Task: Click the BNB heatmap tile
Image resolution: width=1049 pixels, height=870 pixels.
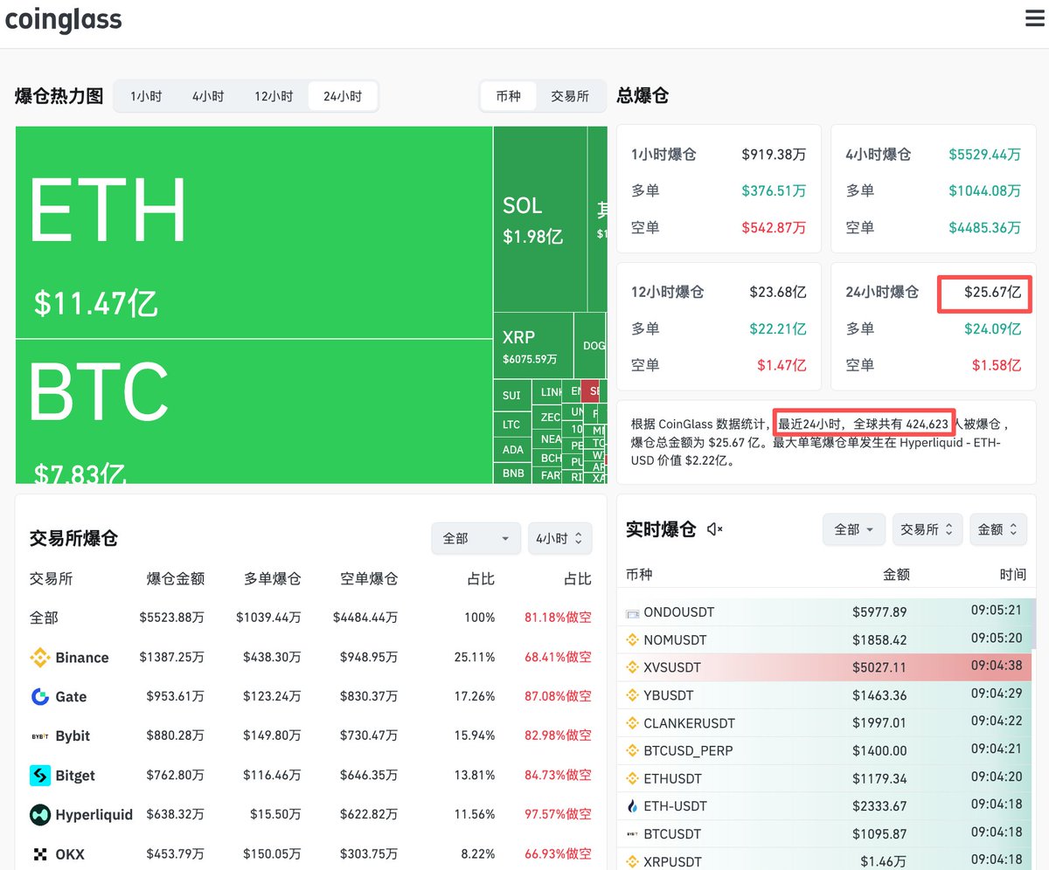Action: tap(512, 473)
